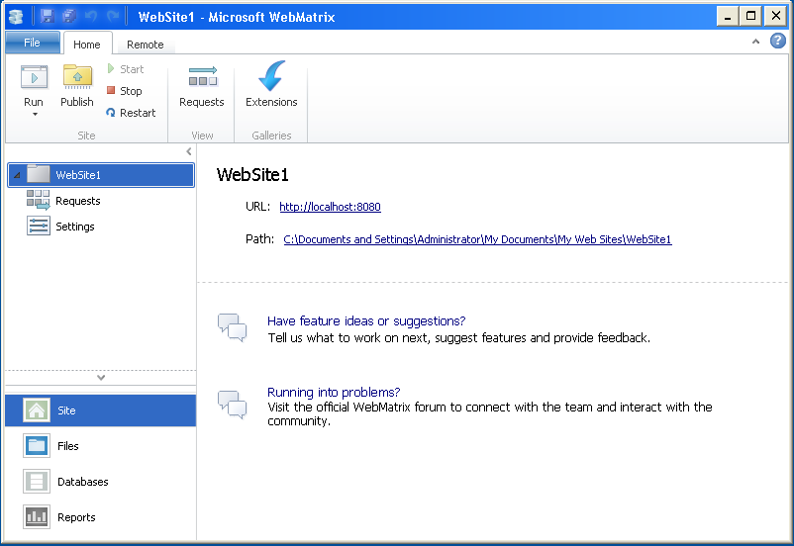Collapse the ribbon with up chevron
Screen dimensions: 794x546
click(x=755, y=42)
